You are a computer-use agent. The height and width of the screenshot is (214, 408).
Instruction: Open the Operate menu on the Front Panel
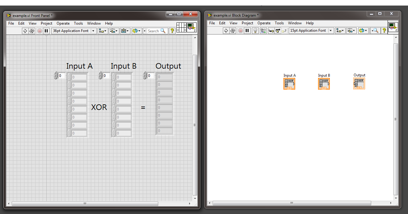tap(63, 23)
